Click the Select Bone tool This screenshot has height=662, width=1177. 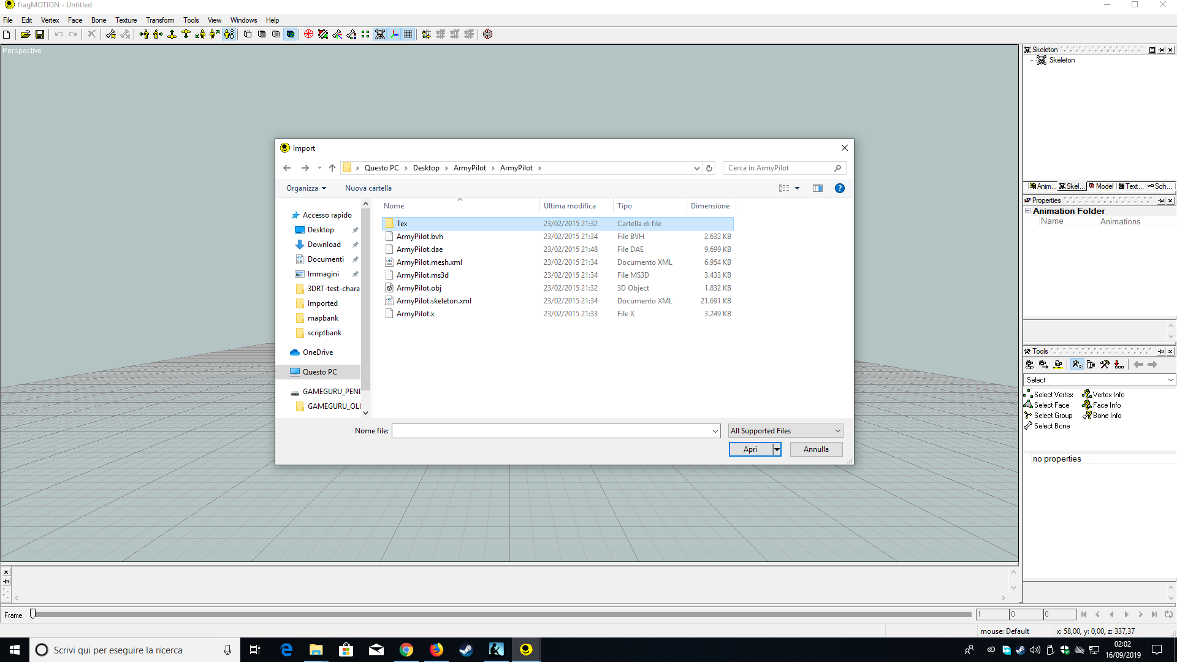coord(1051,426)
